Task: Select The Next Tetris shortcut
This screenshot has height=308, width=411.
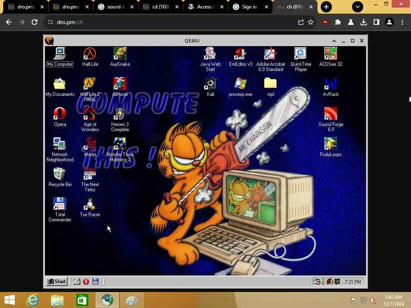Action: click(90, 180)
